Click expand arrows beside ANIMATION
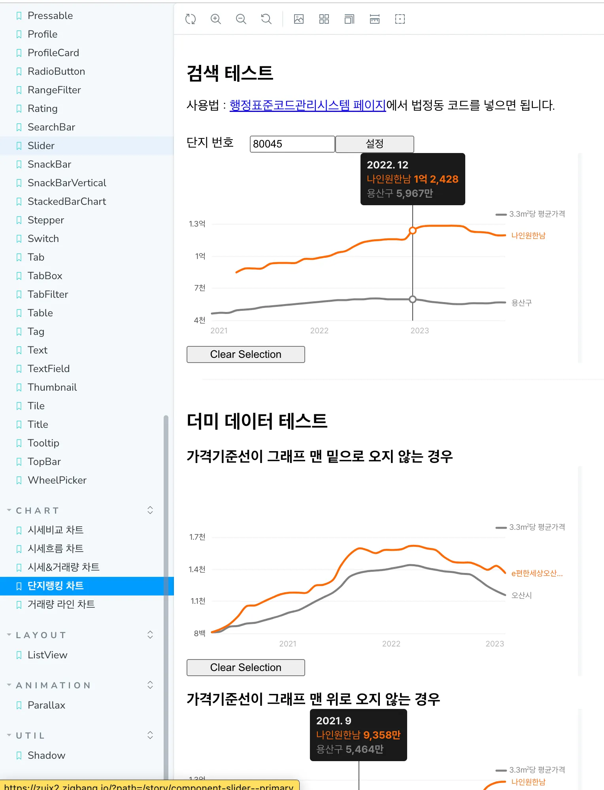Viewport: 604px width, 790px height. coord(150,685)
